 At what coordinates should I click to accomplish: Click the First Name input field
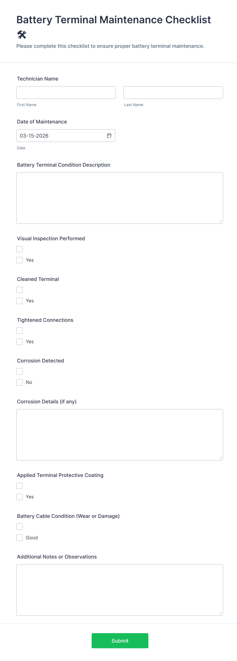point(66,93)
